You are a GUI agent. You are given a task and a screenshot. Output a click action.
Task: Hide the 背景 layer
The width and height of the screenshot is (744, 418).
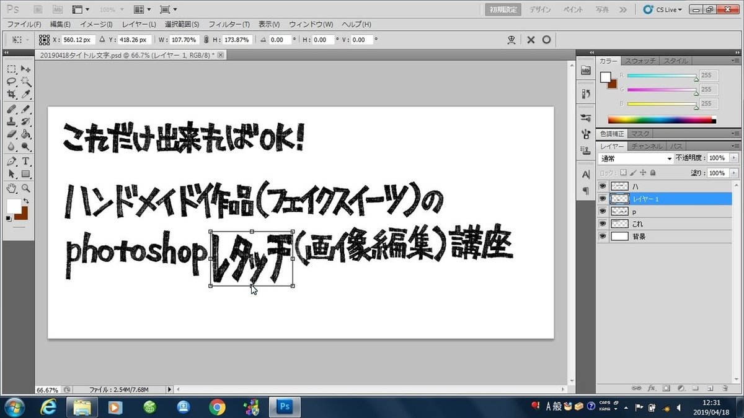[602, 237]
